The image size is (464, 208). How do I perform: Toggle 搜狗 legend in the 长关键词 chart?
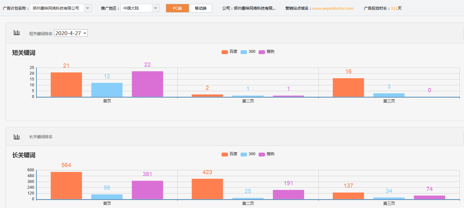(267, 154)
